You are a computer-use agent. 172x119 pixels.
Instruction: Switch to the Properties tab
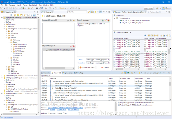click(46, 73)
